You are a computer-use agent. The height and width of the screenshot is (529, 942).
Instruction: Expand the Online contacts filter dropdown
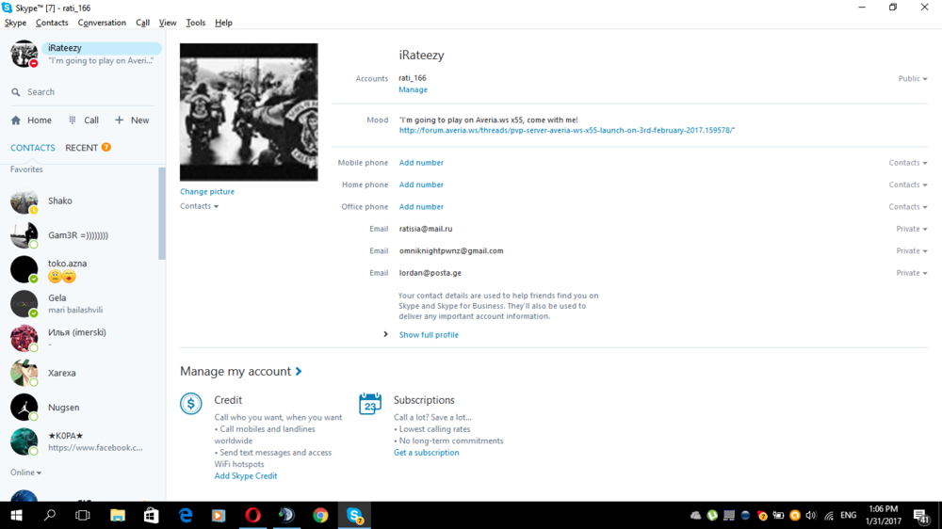pos(25,473)
